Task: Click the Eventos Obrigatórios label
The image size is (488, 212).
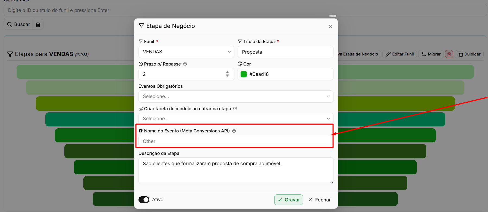Action: pyautogui.click(x=160, y=86)
